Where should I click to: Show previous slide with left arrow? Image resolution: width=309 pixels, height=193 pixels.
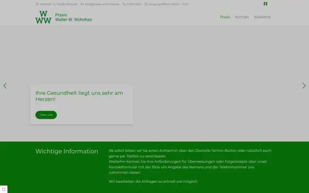tap(5, 85)
